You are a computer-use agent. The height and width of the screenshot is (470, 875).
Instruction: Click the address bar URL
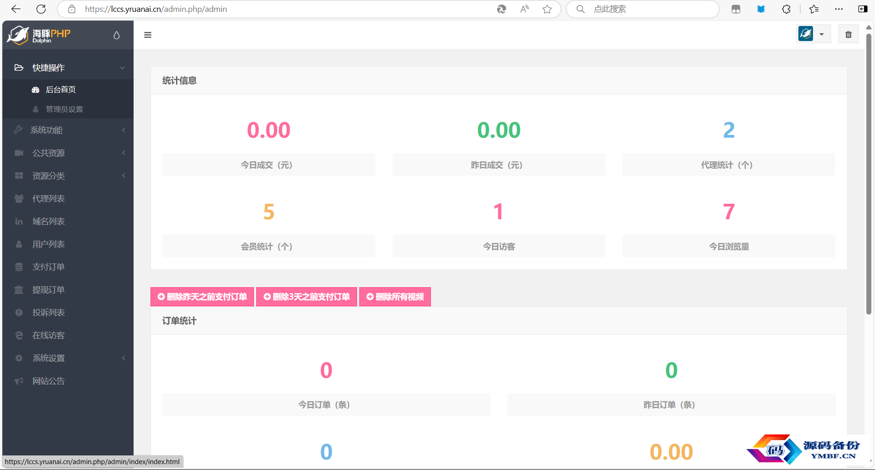tap(156, 9)
